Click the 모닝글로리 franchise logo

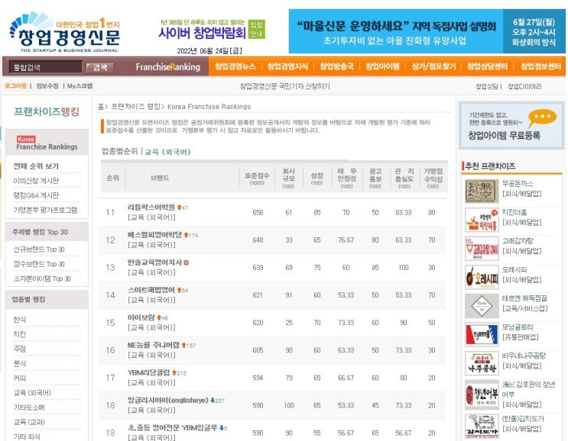[x=482, y=335]
